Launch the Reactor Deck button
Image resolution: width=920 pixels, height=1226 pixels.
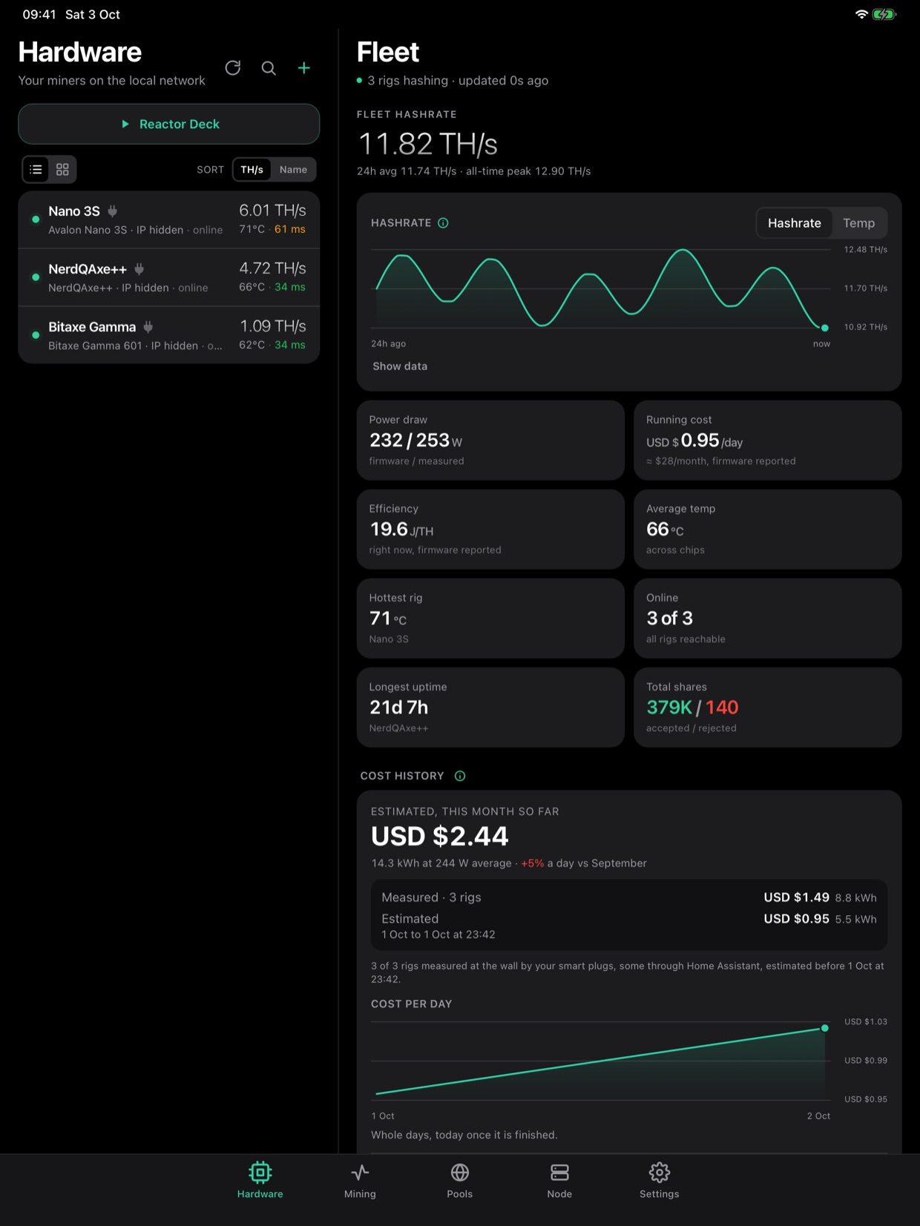pos(169,124)
